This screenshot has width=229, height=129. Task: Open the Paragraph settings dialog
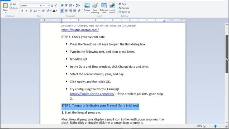pyautogui.click(x=79, y=11)
